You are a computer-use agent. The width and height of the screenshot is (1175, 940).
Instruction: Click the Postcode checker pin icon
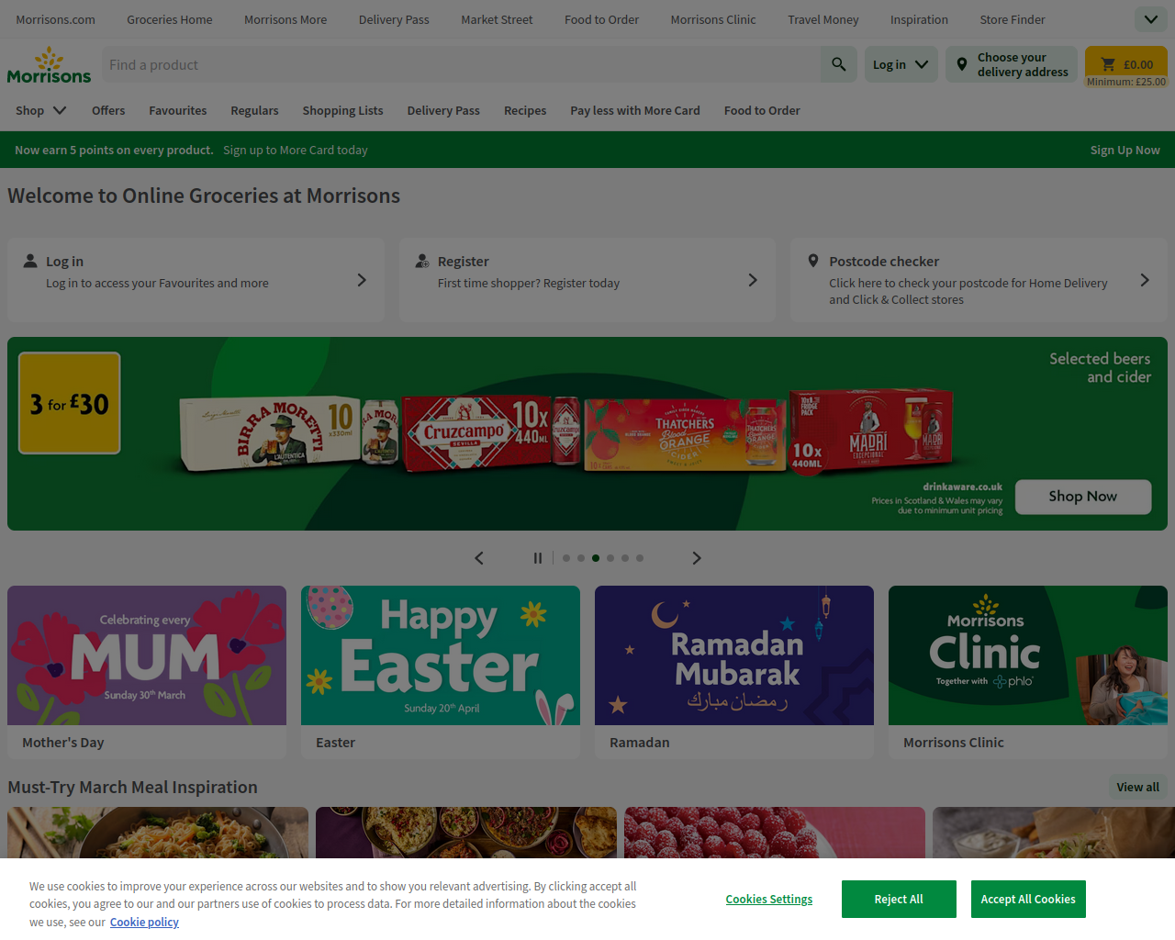tap(813, 261)
